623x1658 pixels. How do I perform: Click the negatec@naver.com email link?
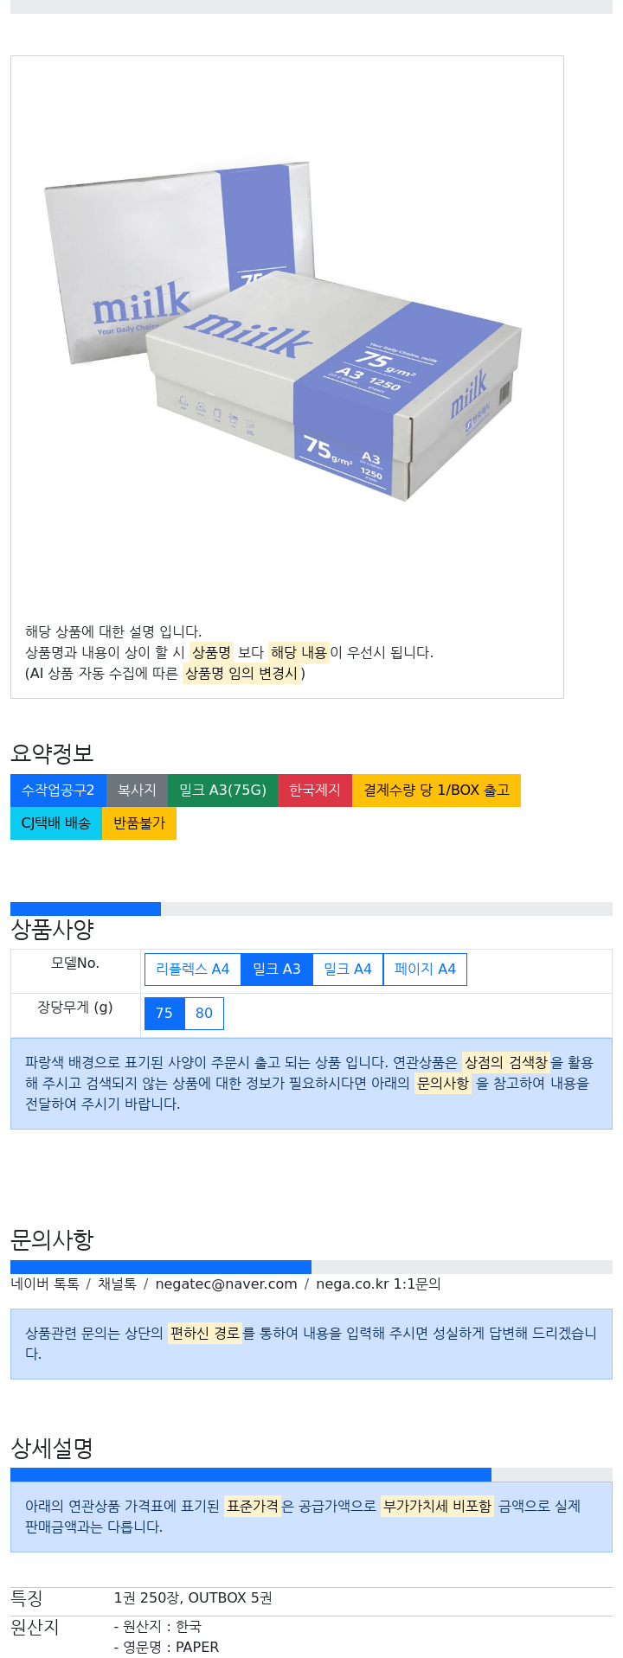226,1284
